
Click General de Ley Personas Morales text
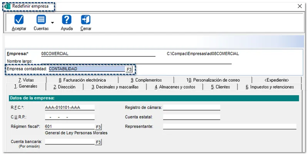tap(76, 133)
